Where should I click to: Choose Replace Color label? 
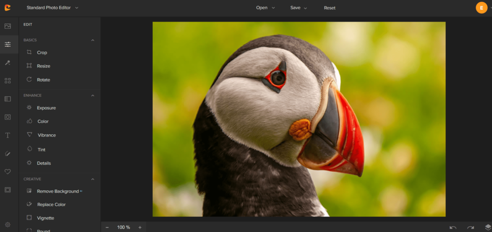51,205
